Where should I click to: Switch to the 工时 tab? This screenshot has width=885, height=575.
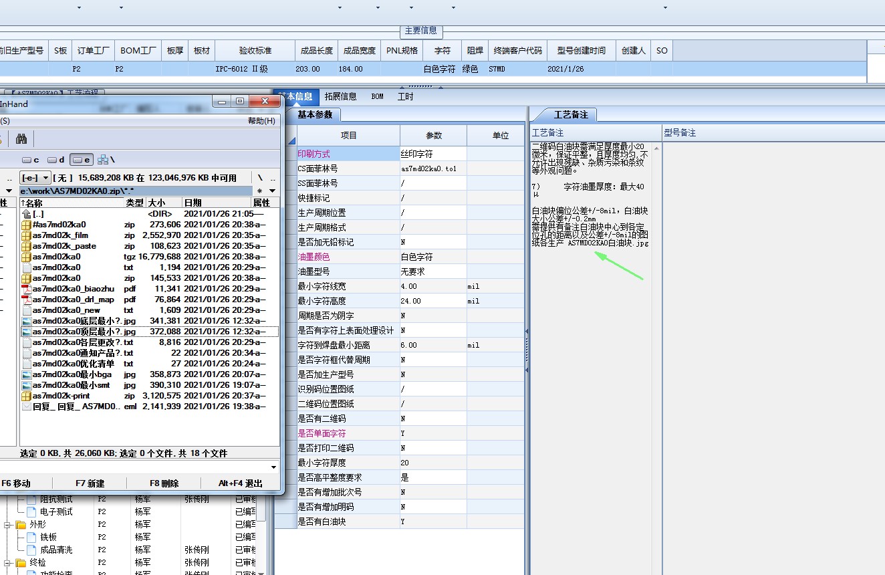coord(405,96)
